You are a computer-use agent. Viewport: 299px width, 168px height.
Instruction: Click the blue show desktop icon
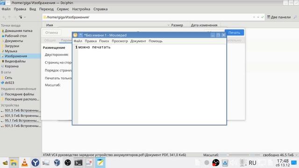click(294, 163)
